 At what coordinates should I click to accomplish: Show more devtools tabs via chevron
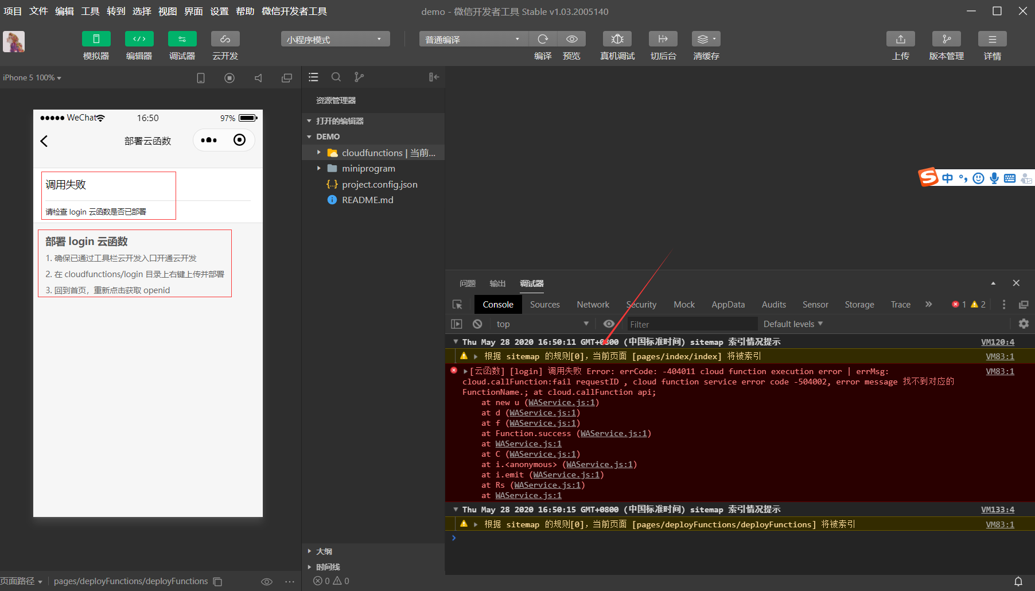click(x=928, y=304)
